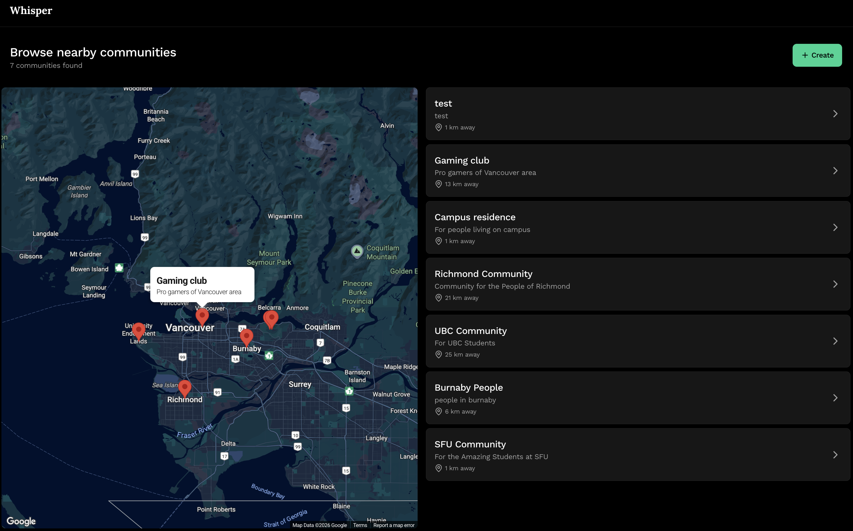Click Google logo on the map
Viewport: 853px width, 531px height.
[21, 521]
